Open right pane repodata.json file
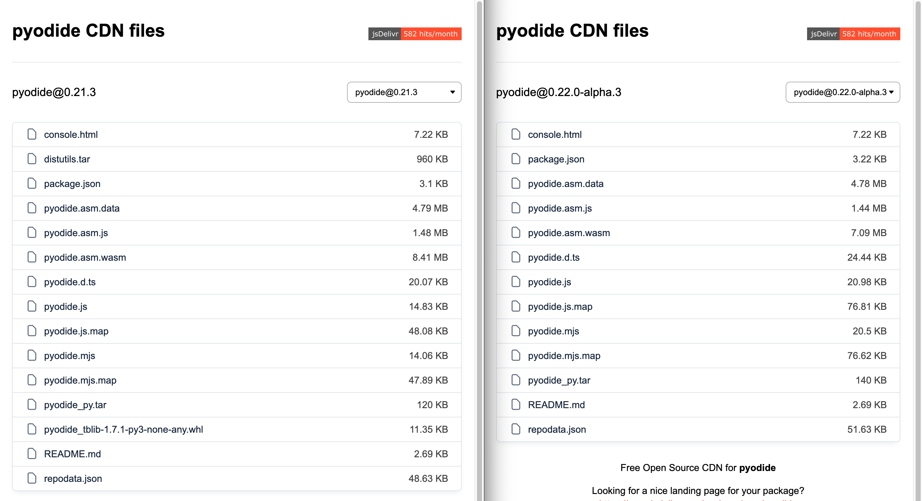The image size is (922, 501). click(557, 430)
